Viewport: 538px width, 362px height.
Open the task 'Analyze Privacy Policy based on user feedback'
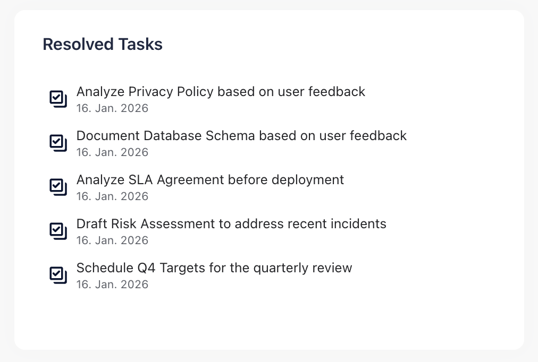coord(221,91)
